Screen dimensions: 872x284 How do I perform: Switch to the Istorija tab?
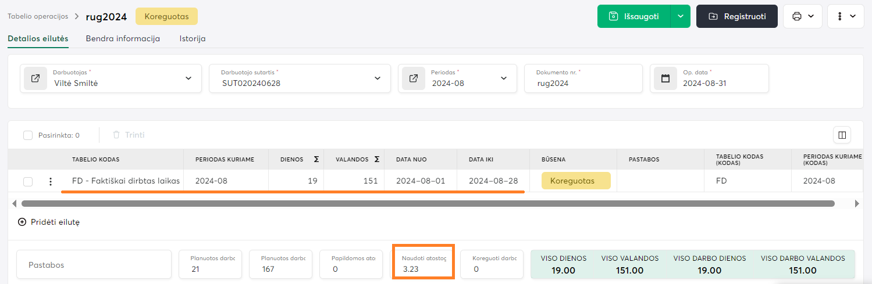point(192,38)
